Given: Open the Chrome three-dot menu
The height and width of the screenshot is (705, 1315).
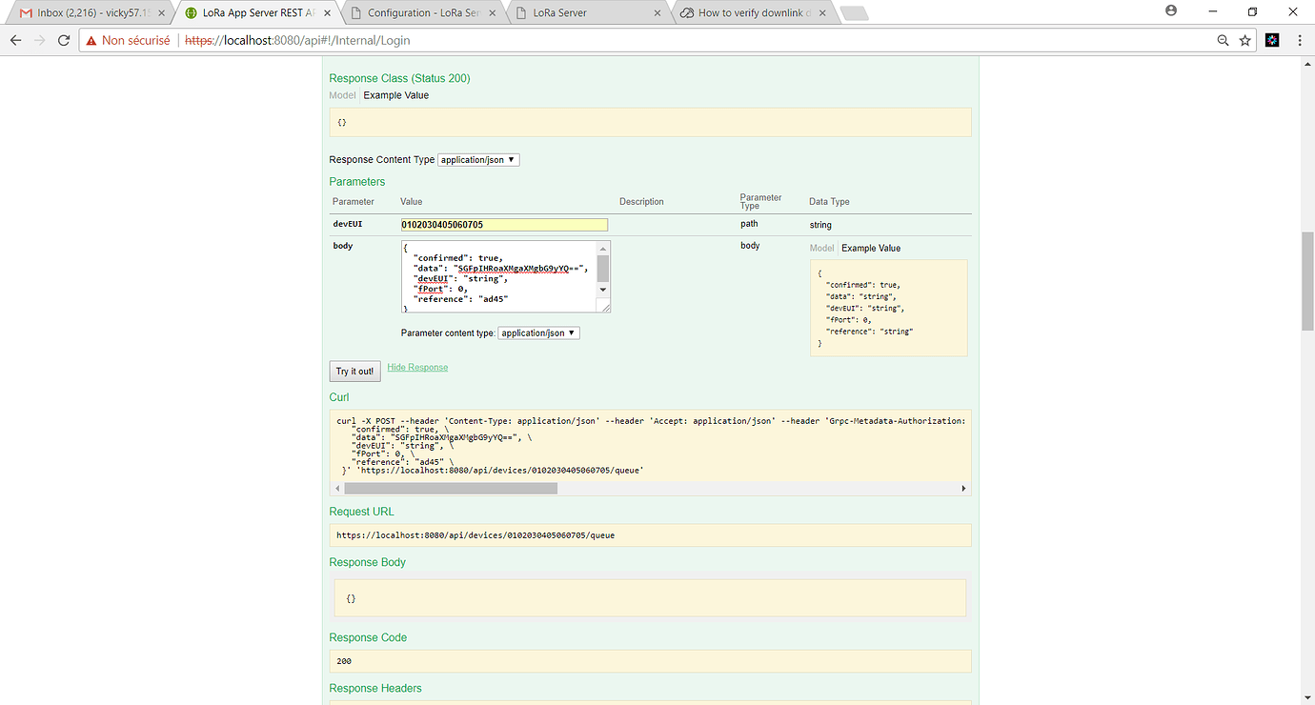Looking at the screenshot, I should pos(1300,41).
